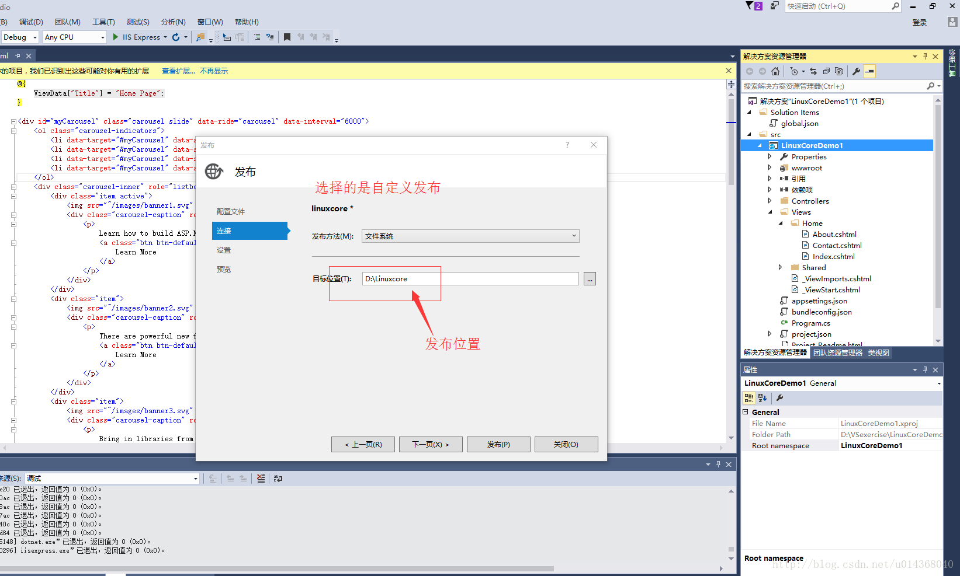Click the 目标位置 path input field
The width and height of the screenshot is (960, 576).
point(470,279)
